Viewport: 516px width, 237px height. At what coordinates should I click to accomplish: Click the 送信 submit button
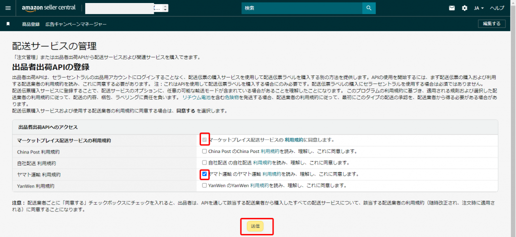pos(255,226)
